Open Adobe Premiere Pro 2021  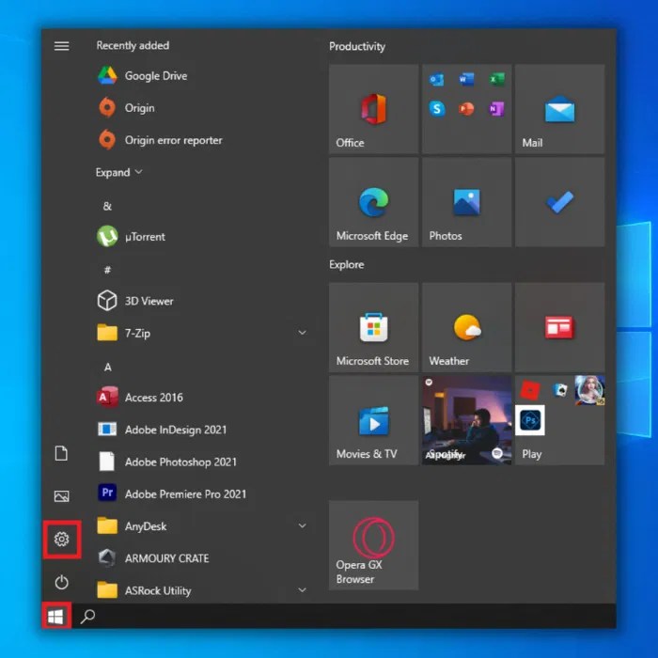tap(201, 493)
